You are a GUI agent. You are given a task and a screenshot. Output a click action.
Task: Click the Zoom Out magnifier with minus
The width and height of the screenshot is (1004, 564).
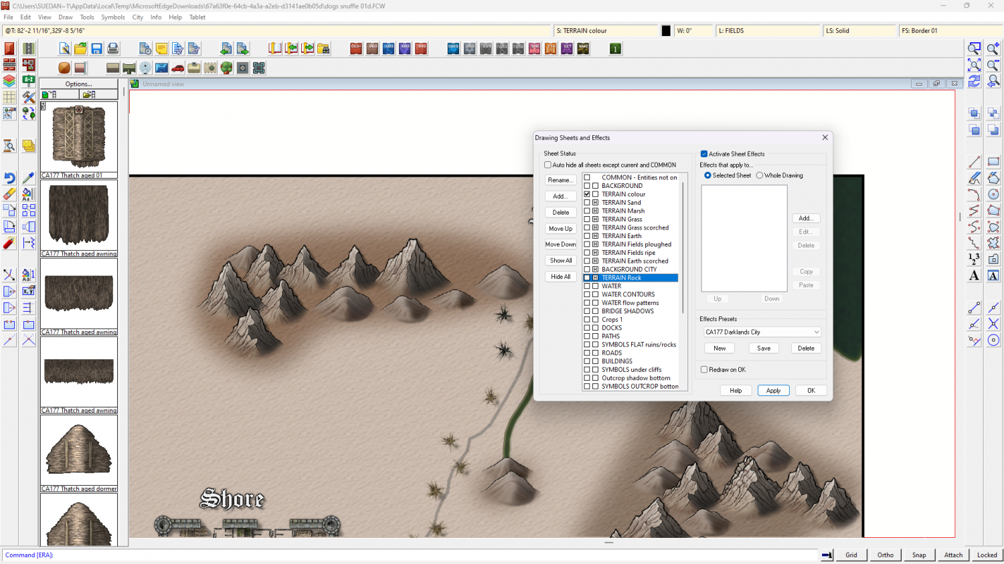point(993,65)
